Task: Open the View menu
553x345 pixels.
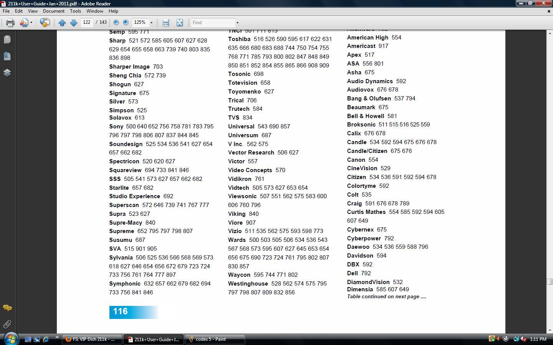Action: [33, 11]
